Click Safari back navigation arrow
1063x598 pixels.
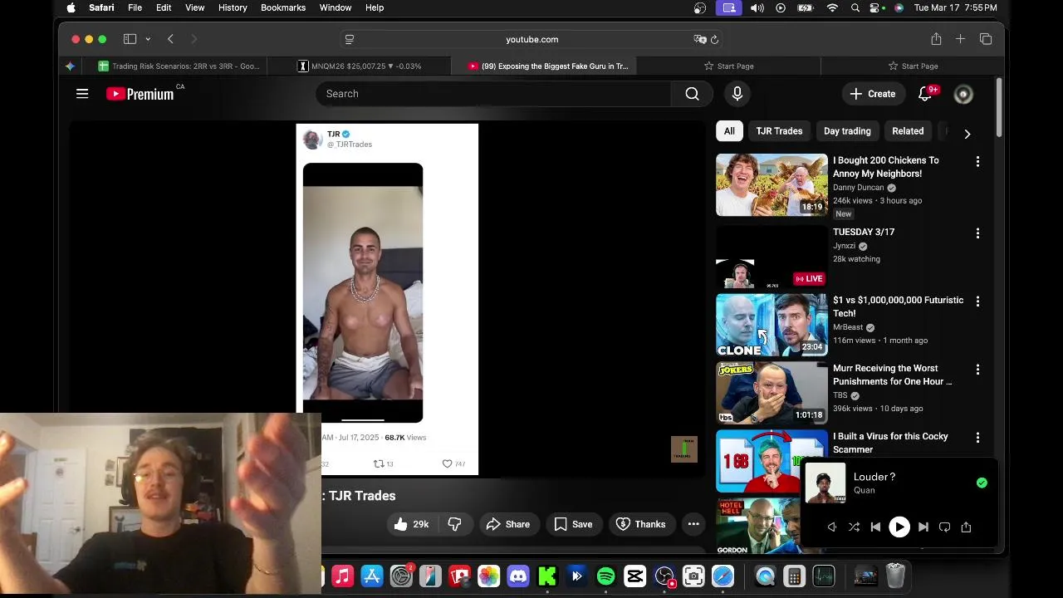point(170,39)
